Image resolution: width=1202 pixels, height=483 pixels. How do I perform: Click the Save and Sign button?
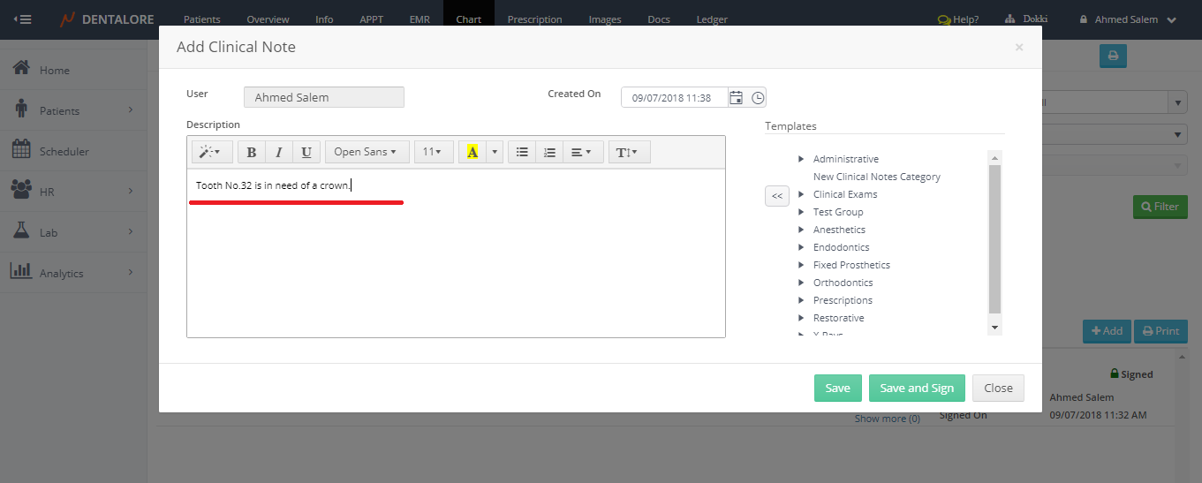[x=917, y=389]
